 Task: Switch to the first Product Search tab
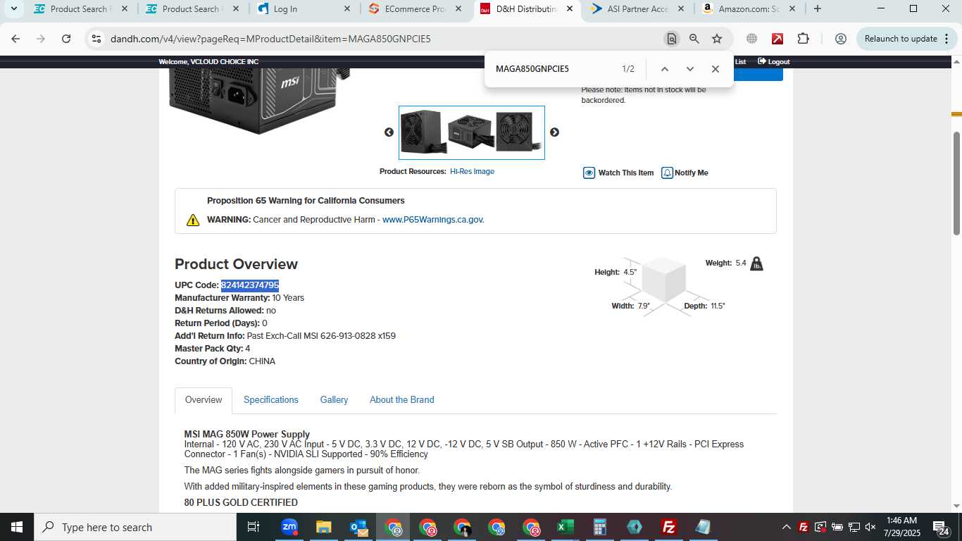[80, 9]
